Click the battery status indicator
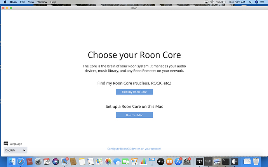The height and width of the screenshot is (167, 268). coord(221,2)
